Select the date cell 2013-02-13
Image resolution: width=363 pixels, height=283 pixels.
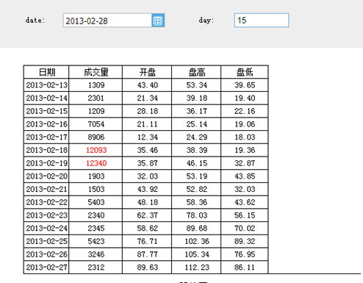point(46,85)
